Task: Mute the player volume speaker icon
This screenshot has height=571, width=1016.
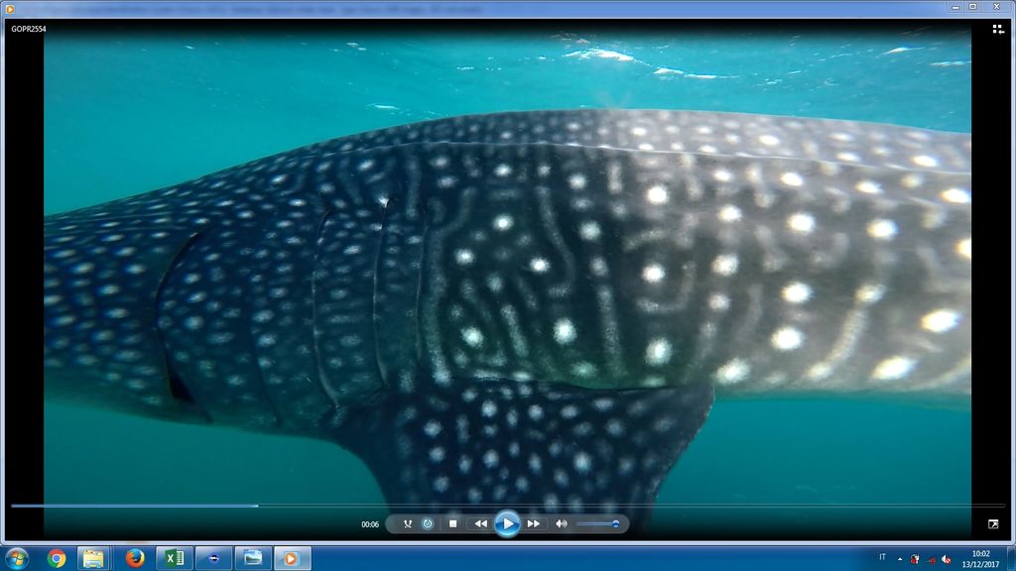Action: click(561, 523)
